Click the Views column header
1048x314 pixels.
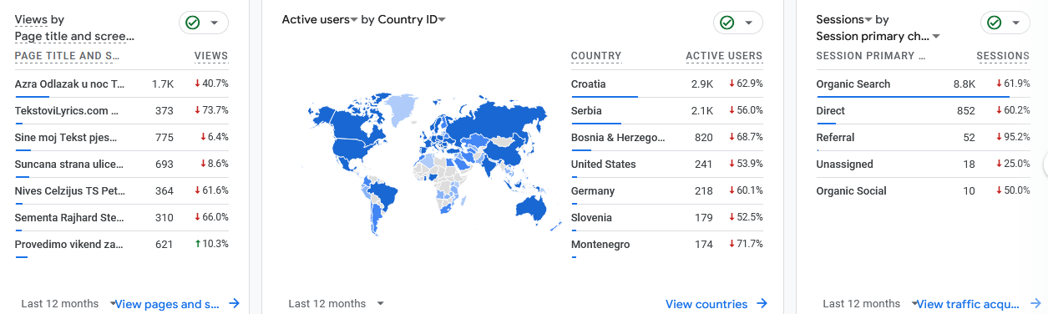click(211, 56)
